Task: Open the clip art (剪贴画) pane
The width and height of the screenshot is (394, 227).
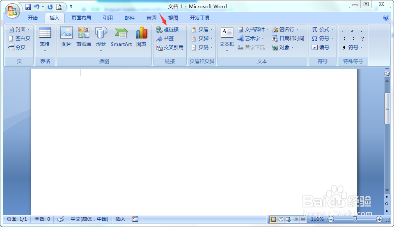Action: click(84, 37)
